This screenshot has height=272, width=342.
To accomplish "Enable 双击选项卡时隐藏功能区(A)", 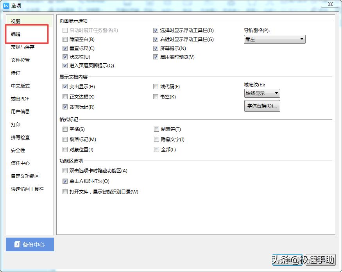I will (x=65, y=170).
